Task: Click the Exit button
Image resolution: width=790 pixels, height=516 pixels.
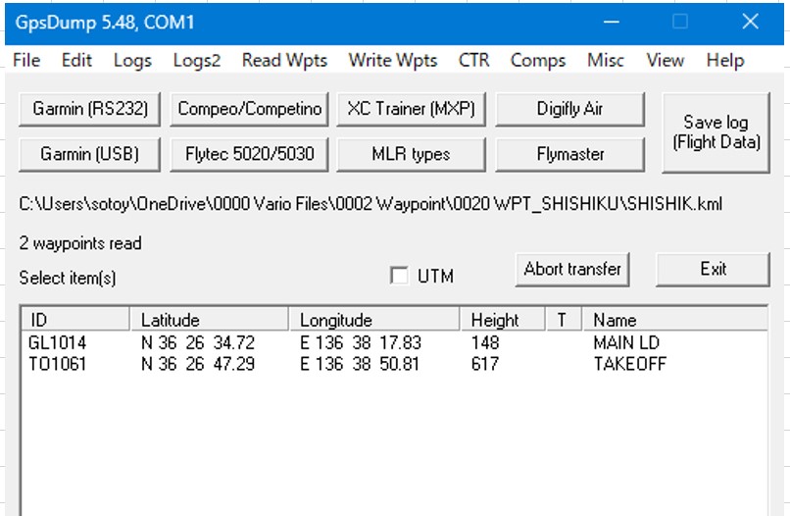Action: tap(713, 269)
